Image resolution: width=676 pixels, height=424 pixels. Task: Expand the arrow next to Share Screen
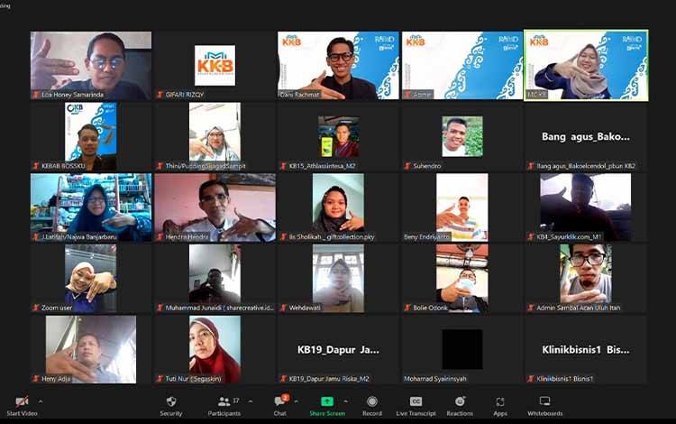click(x=346, y=401)
